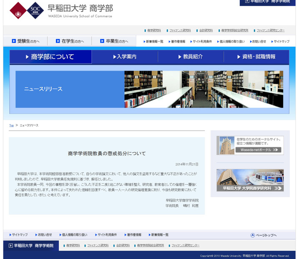Viewport: 299px width, 259px height.
Task: Select the 入学案内 navigation tab
Action: coord(125,57)
